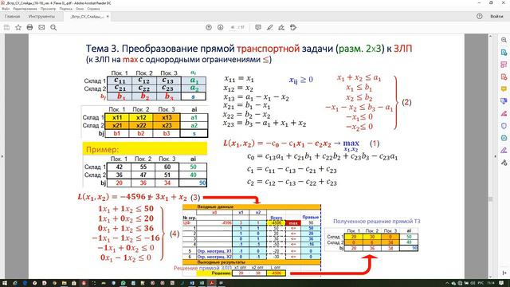Click the vertical scrollbar up arrow
This screenshot has width=510, height=287.
point(491,37)
